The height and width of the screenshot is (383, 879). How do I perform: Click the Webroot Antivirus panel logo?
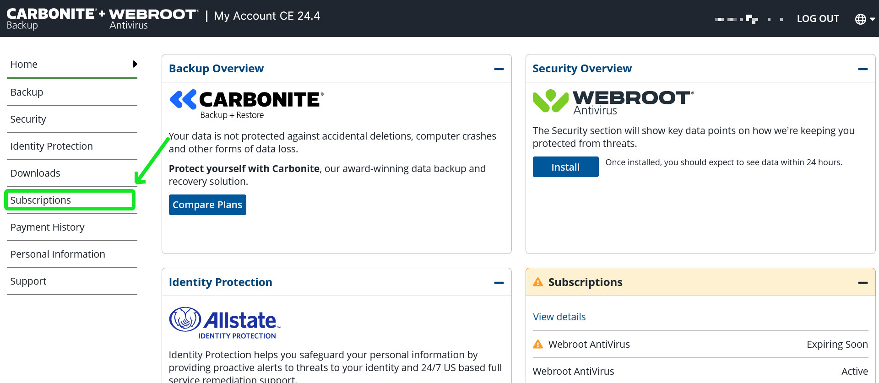point(613,102)
